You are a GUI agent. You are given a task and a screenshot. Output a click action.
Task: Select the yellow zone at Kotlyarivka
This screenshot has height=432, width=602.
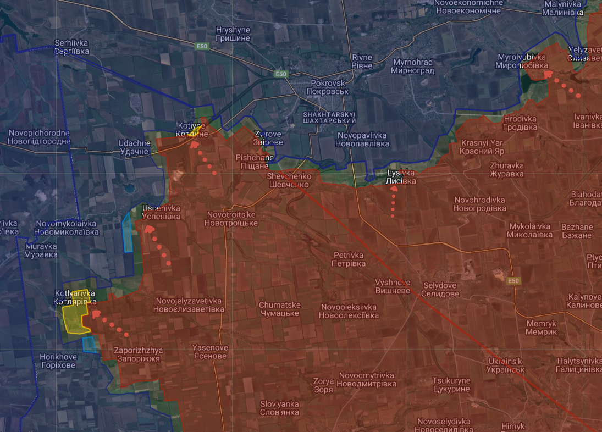point(77,313)
